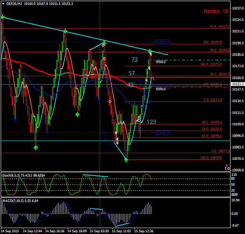Click the 15 Sep 11:02 time label
The height and width of the screenshot is (234, 245).
122,231
